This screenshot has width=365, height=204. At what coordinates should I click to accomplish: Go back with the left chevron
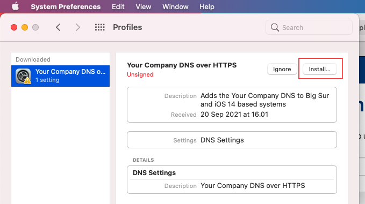tap(58, 27)
